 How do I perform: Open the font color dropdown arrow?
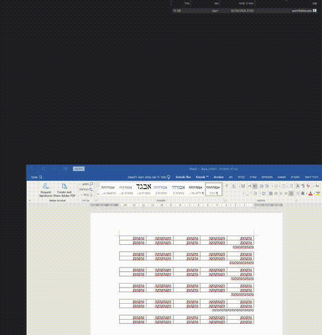pyautogui.click(x=306, y=194)
